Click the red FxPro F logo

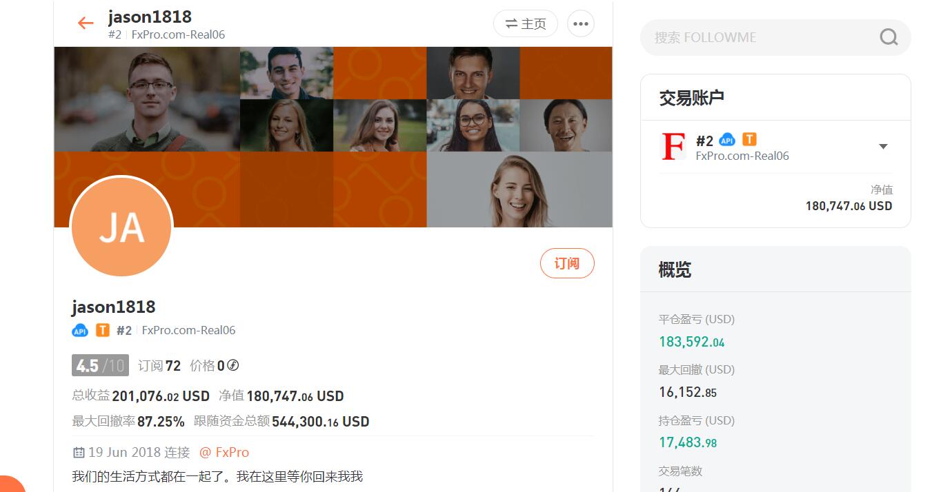[674, 146]
